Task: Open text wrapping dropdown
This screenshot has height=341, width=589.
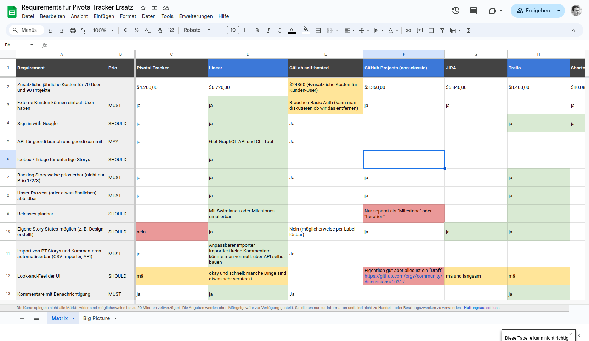Action: coord(379,30)
